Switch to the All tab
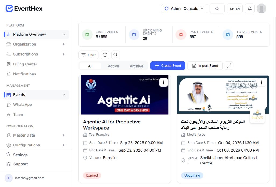 click(x=90, y=66)
